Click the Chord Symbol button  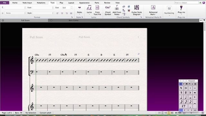(108, 10)
